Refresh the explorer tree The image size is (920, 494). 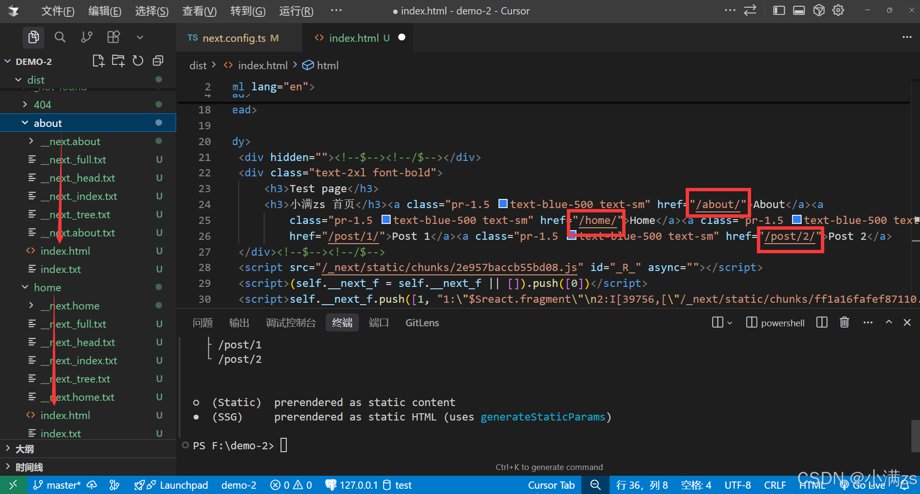coord(138,61)
